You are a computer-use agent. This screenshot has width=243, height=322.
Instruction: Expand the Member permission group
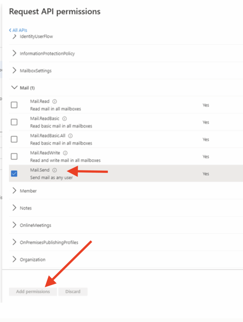pos(14,191)
